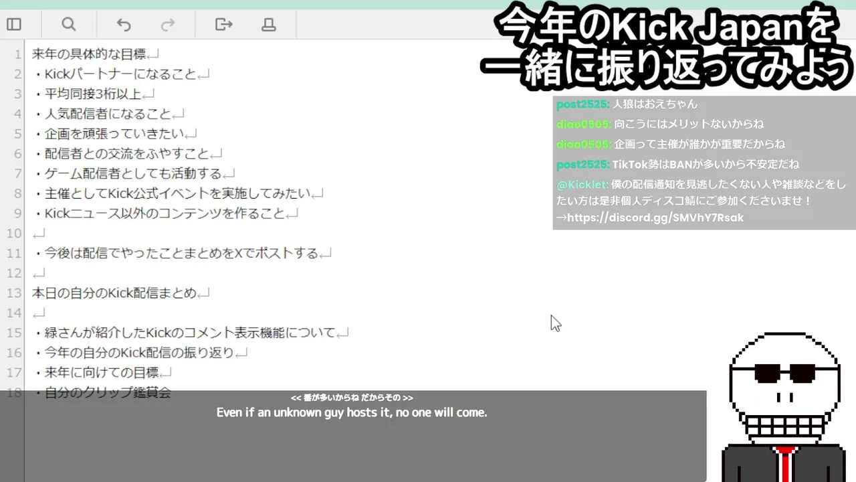Open the discord.gg/SMVhY7Rsak link in chat
This screenshot has height=482, width=856.
655,218
